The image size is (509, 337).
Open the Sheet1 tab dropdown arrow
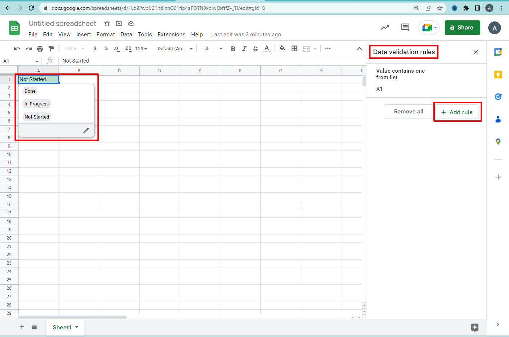pyautogui.click(x=77, y=327)
